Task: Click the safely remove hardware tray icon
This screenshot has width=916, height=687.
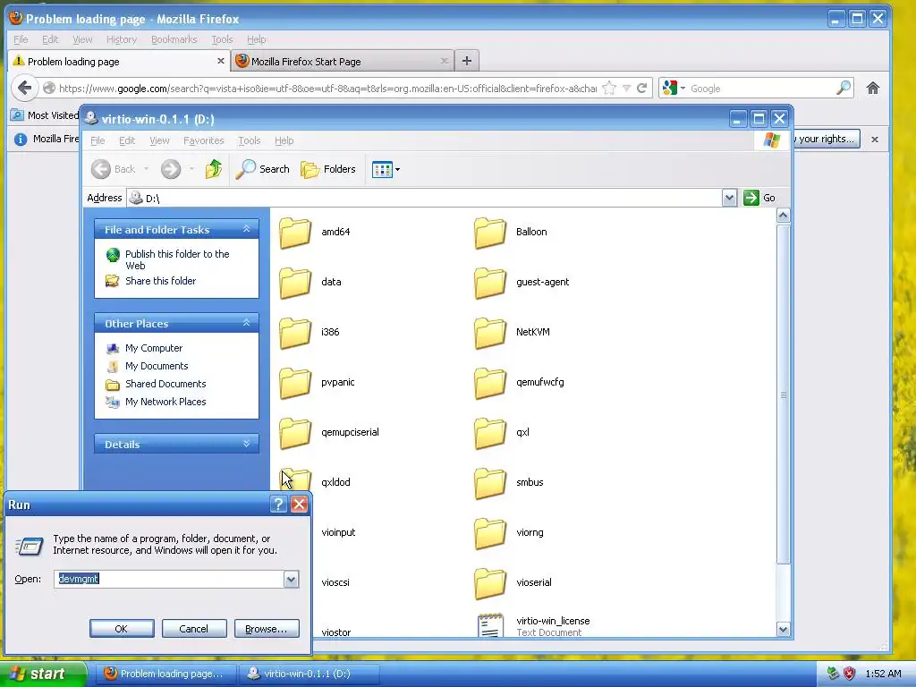Action: pos(833,674)
